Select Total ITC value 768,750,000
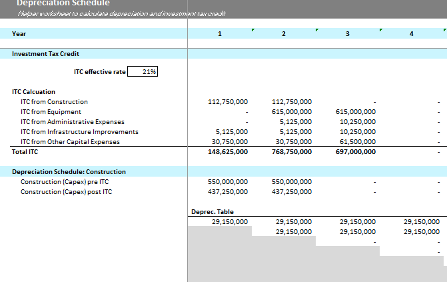447x282 pixels. [292, 152]
